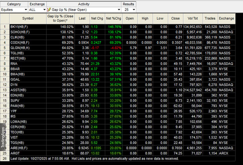Select the IRS symbol
Image resolution: width=243 pixels, height=165 pixels.
click(13, 116)
